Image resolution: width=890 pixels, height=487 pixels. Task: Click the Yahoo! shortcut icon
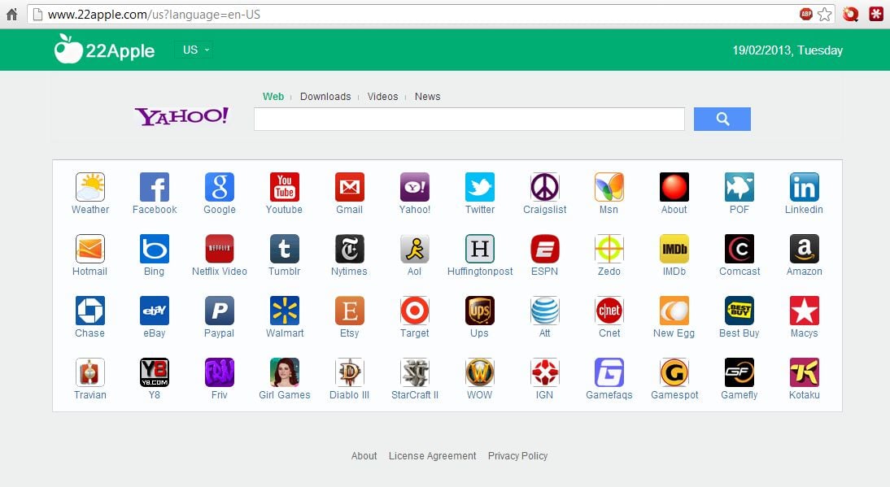pos(414,187)
